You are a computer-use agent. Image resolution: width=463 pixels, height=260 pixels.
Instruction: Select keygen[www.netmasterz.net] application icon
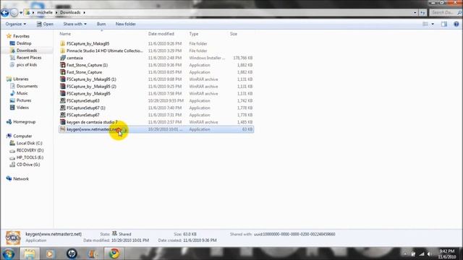pyautogui.click(x=63, y=129)
